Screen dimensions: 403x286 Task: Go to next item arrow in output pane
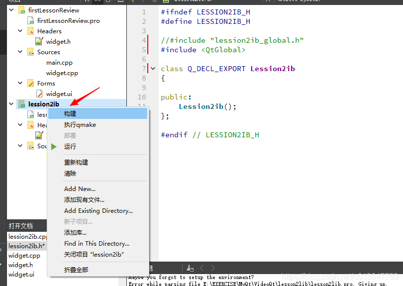pos(213,268)
